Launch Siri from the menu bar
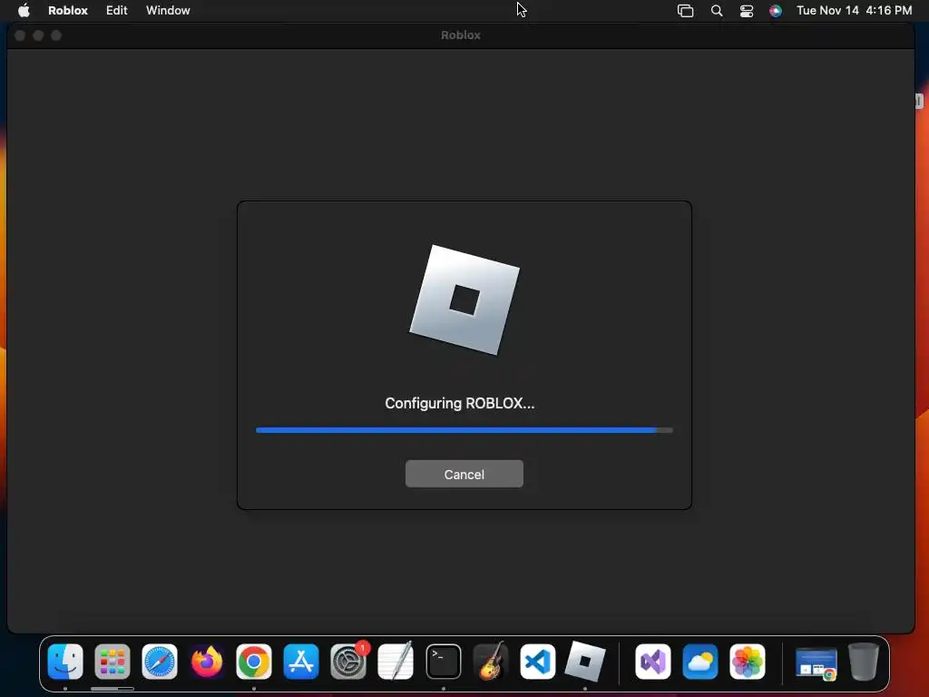Screen dimensions: 929x697 (775, 11)
